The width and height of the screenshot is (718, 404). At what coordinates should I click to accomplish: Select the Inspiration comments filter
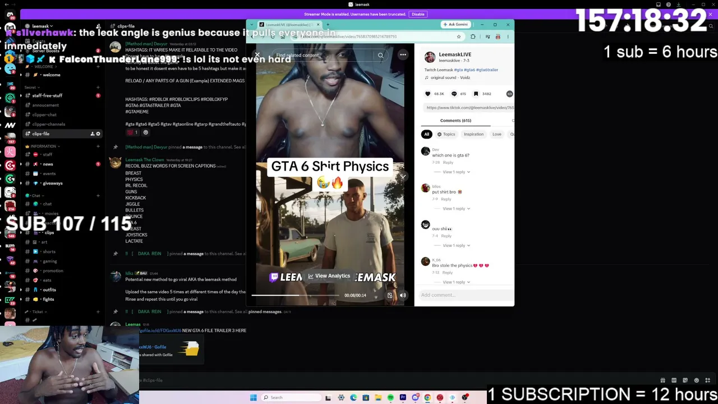click(x=473, y=134)
